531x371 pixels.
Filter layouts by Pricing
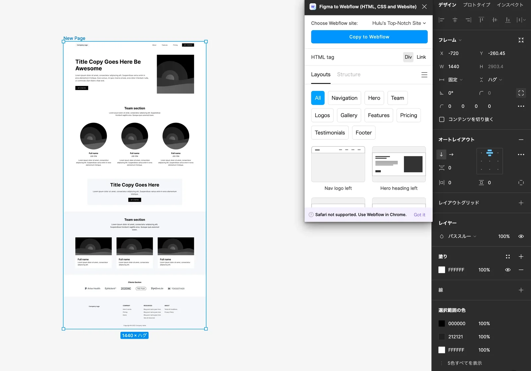tap(409, 115)
